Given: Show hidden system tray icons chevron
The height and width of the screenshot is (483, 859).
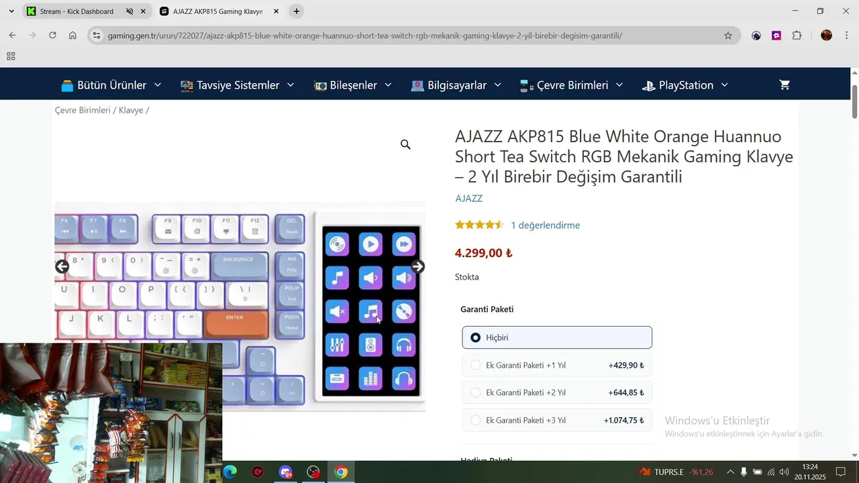Looking at the screenshot, I should coord(730,472).
